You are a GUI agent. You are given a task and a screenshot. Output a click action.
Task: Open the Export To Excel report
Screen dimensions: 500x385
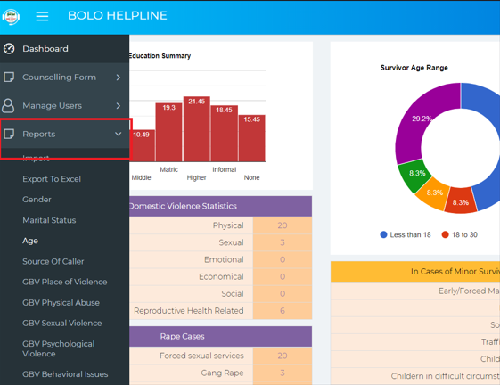pyautogui.click(x=52, y=179)
